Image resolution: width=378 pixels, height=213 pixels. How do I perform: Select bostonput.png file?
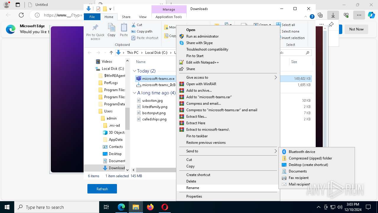click(154, 113)
